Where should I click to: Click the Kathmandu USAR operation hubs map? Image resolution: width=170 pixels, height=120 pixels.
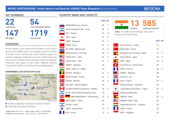click(31, 87)
